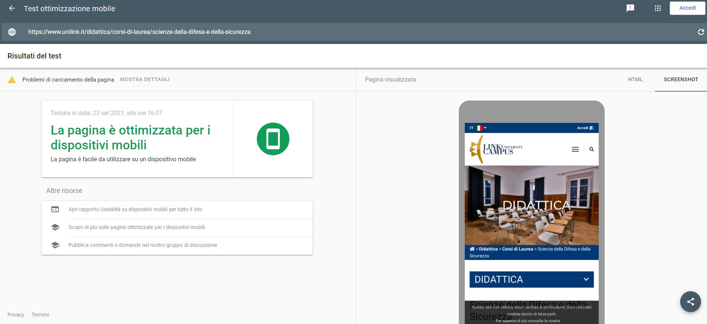Click the Link Campus University logo
The width and height of the screenshot is (707, 324).
[496, 149]
